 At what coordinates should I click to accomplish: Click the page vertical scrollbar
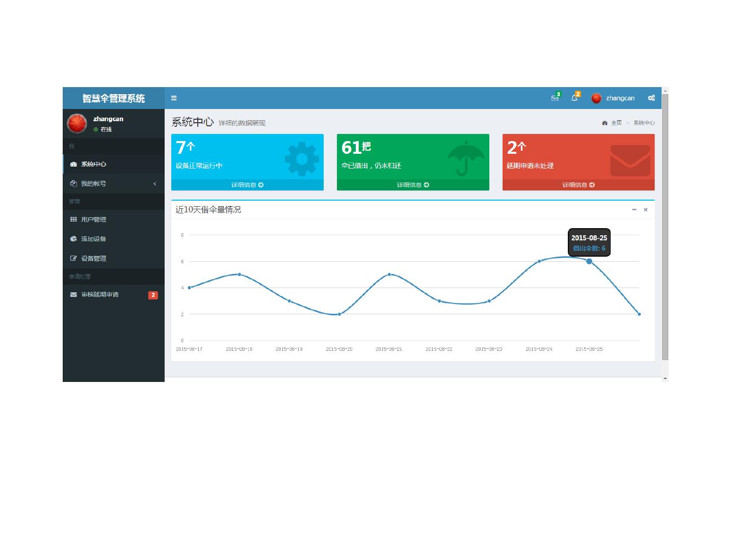[665, 227]
